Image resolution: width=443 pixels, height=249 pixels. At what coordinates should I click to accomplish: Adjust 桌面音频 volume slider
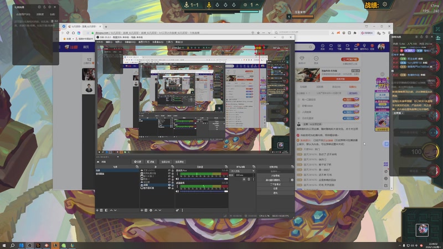tap(204, 191)
